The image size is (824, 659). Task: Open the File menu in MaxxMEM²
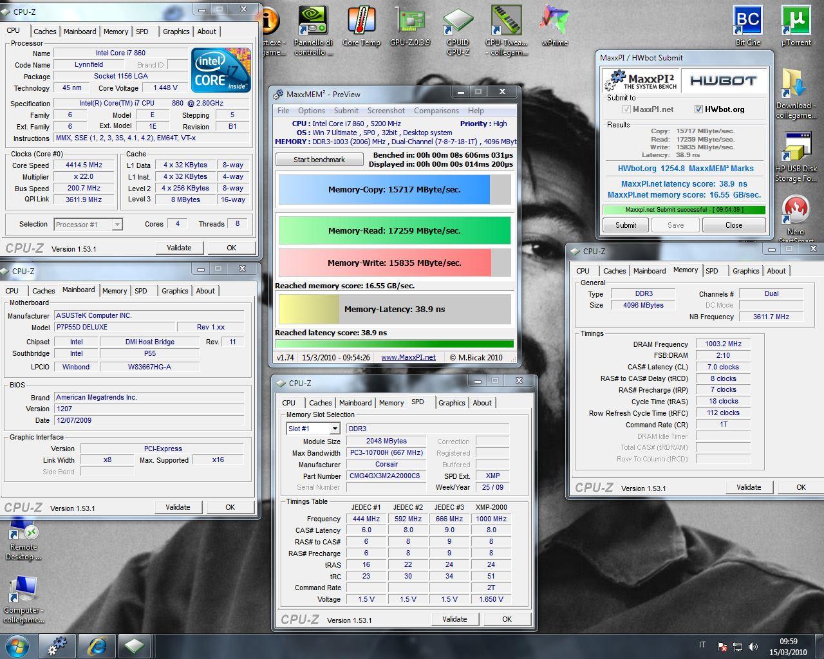[283, 111]
